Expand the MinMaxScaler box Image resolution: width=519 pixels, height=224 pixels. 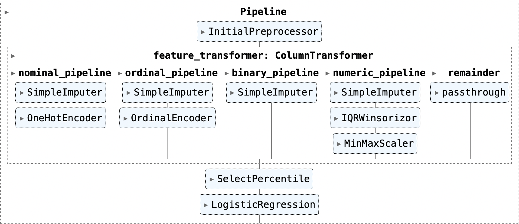[x=375, y=143]
